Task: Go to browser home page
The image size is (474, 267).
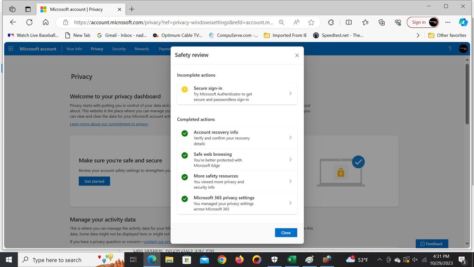Action: point(46,22)
